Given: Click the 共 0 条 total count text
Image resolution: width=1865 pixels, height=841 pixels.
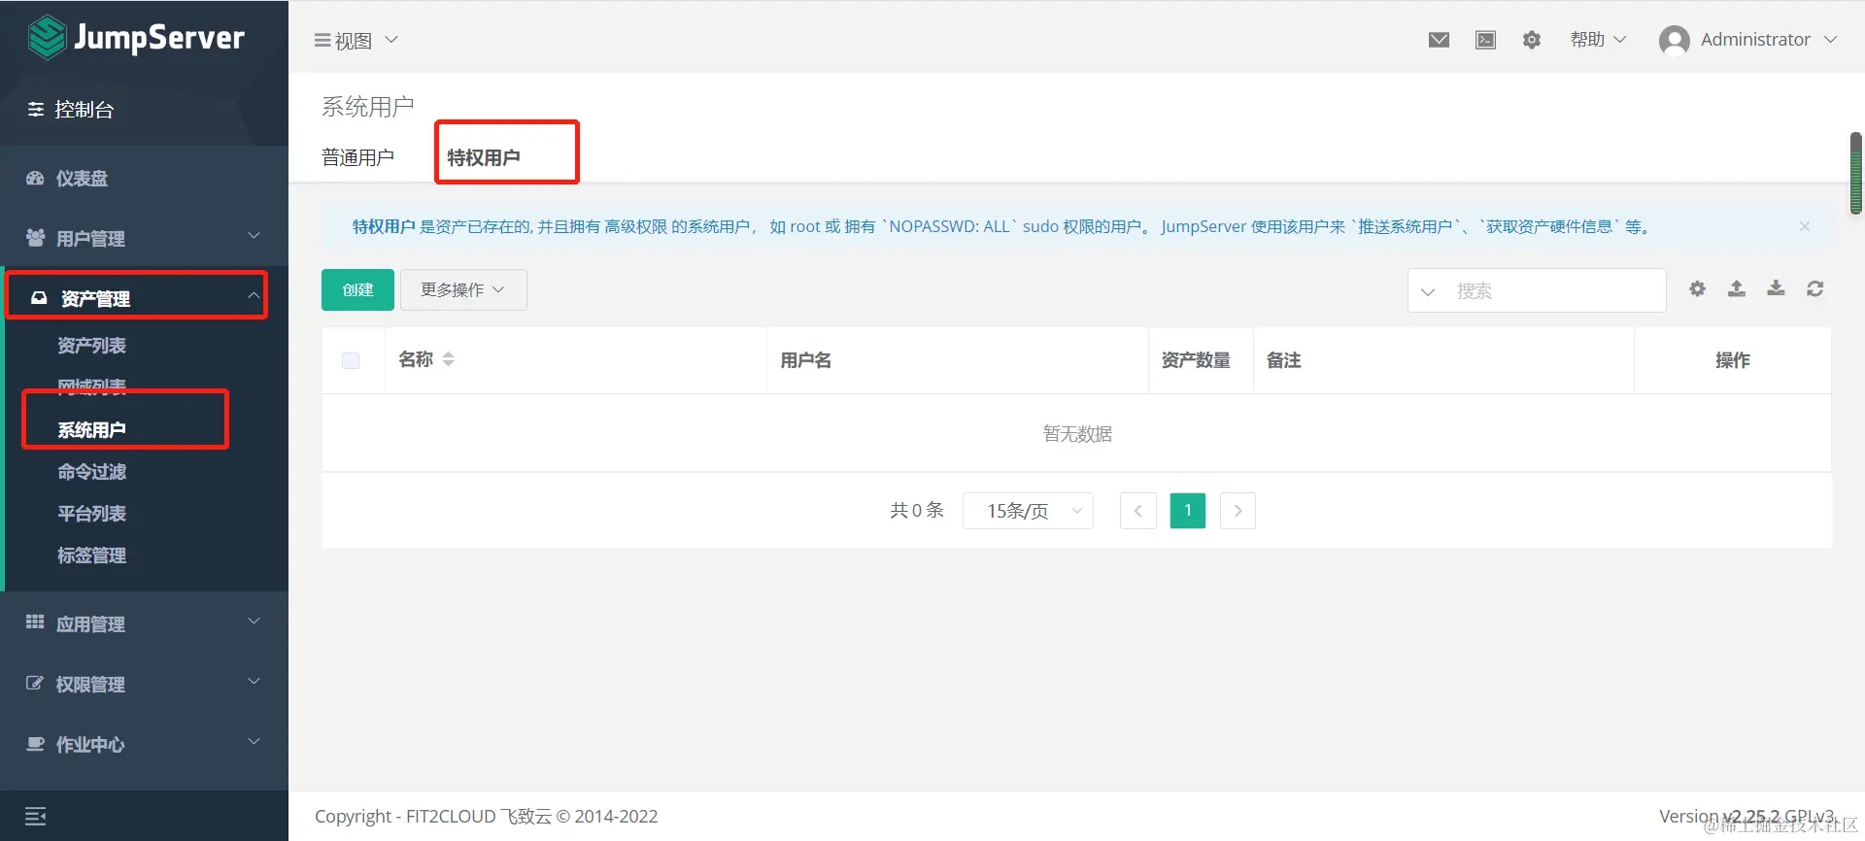Looking at the screenshot, I should [917, 511].
